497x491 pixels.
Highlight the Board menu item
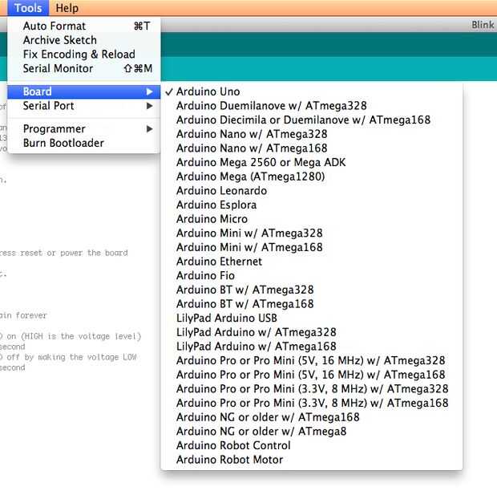[83, 91]
